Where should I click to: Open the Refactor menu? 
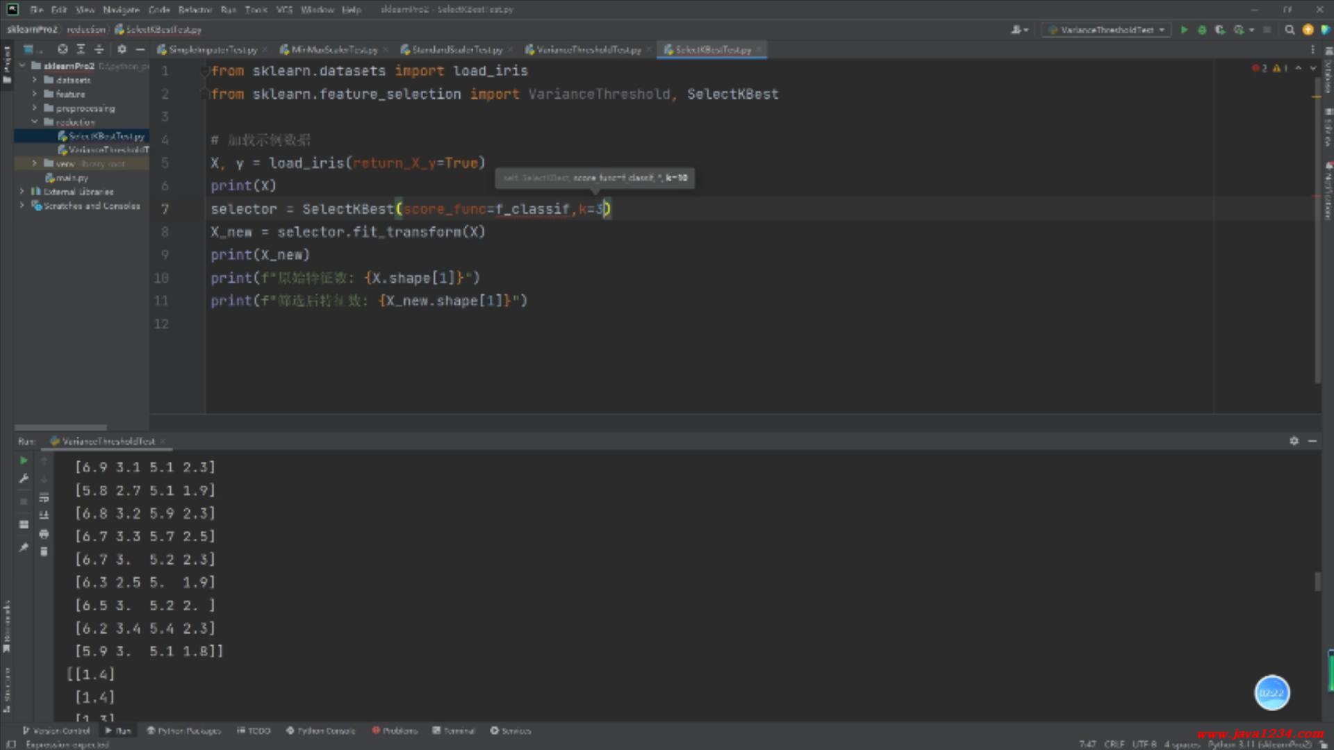(x=195, y=10)
